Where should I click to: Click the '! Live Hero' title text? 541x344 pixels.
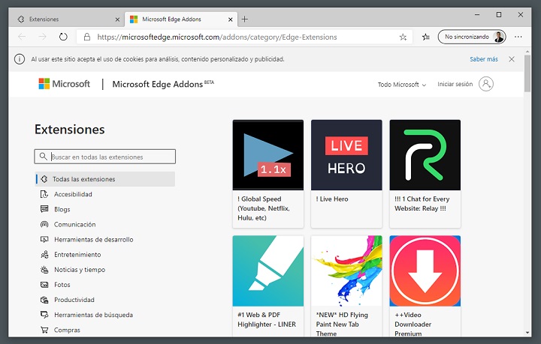[x=332, y=199]
